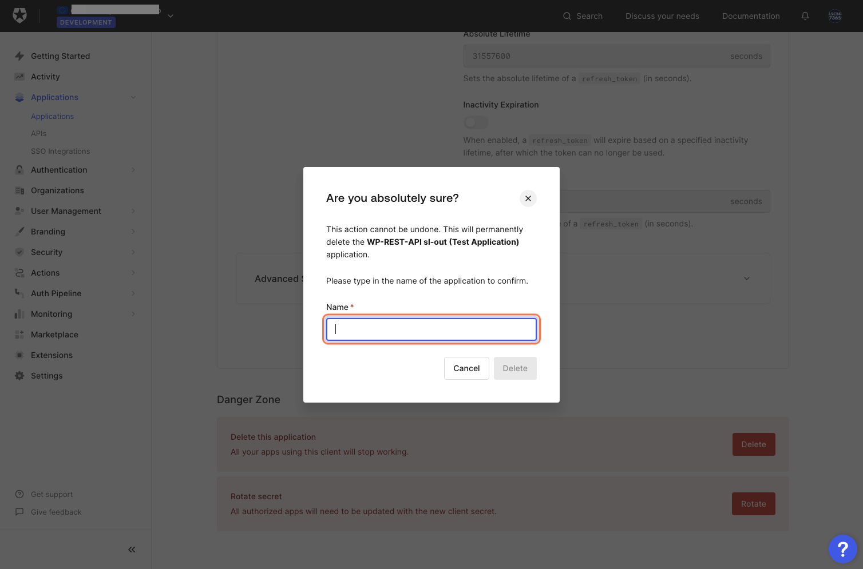Toggle the Inactivity Expiration switch
This screenshot has width=863, height=569.
click(476, 122)
